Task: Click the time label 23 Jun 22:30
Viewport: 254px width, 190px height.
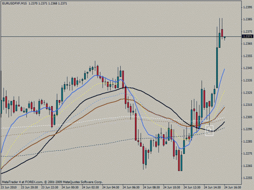Action: tap(50, 188)
